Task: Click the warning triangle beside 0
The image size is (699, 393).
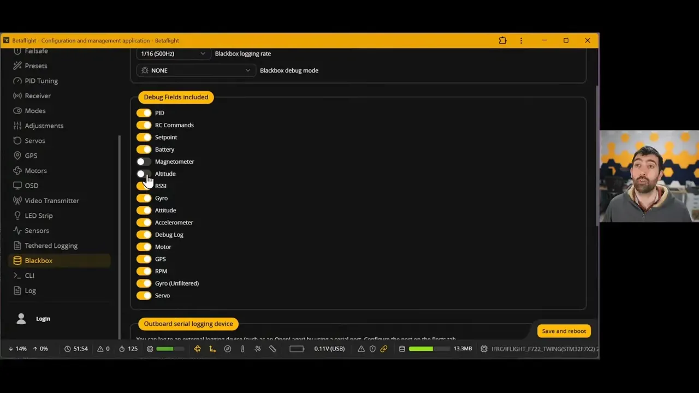Action: (x=100, y=349)
